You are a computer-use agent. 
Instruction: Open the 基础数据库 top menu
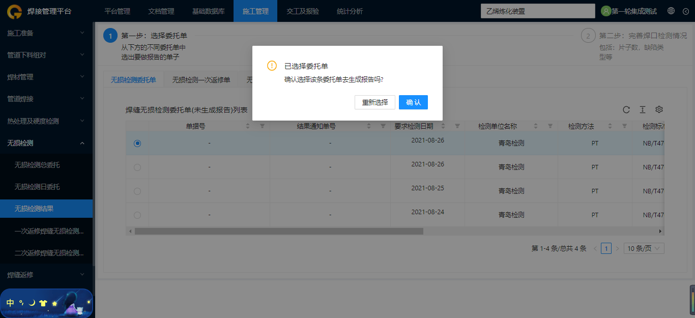pos(208,11)
